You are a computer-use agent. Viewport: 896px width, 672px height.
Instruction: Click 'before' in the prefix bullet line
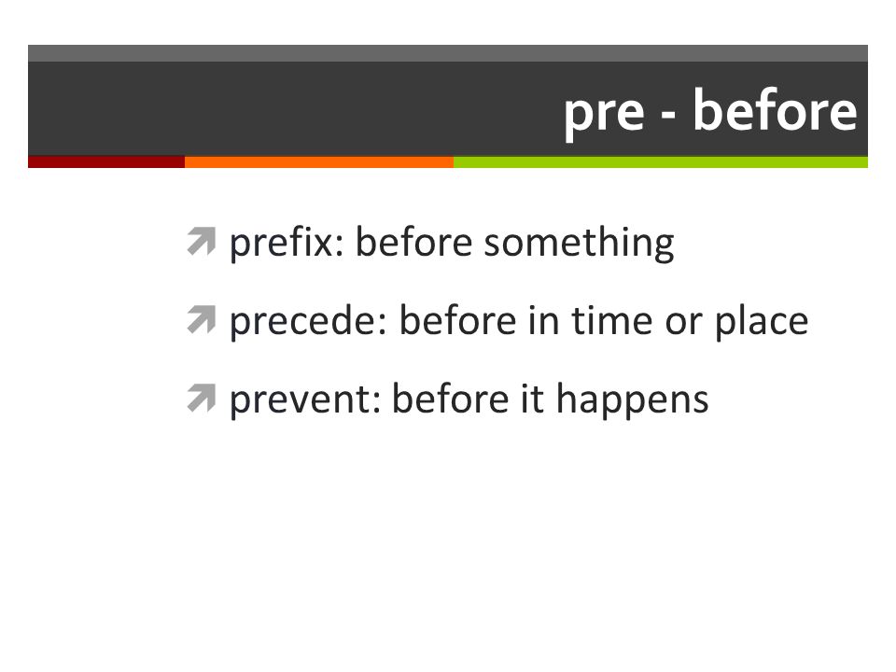click(413, 242)
